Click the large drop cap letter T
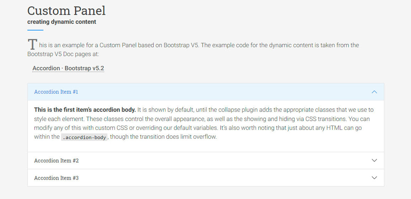Screen dimensions: 411x199 click(x=32, y=45)
